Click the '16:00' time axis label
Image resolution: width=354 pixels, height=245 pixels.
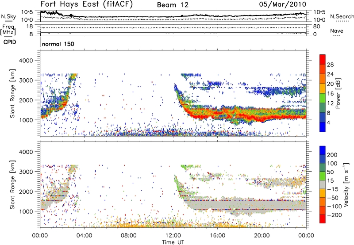[x=218, y=236]
